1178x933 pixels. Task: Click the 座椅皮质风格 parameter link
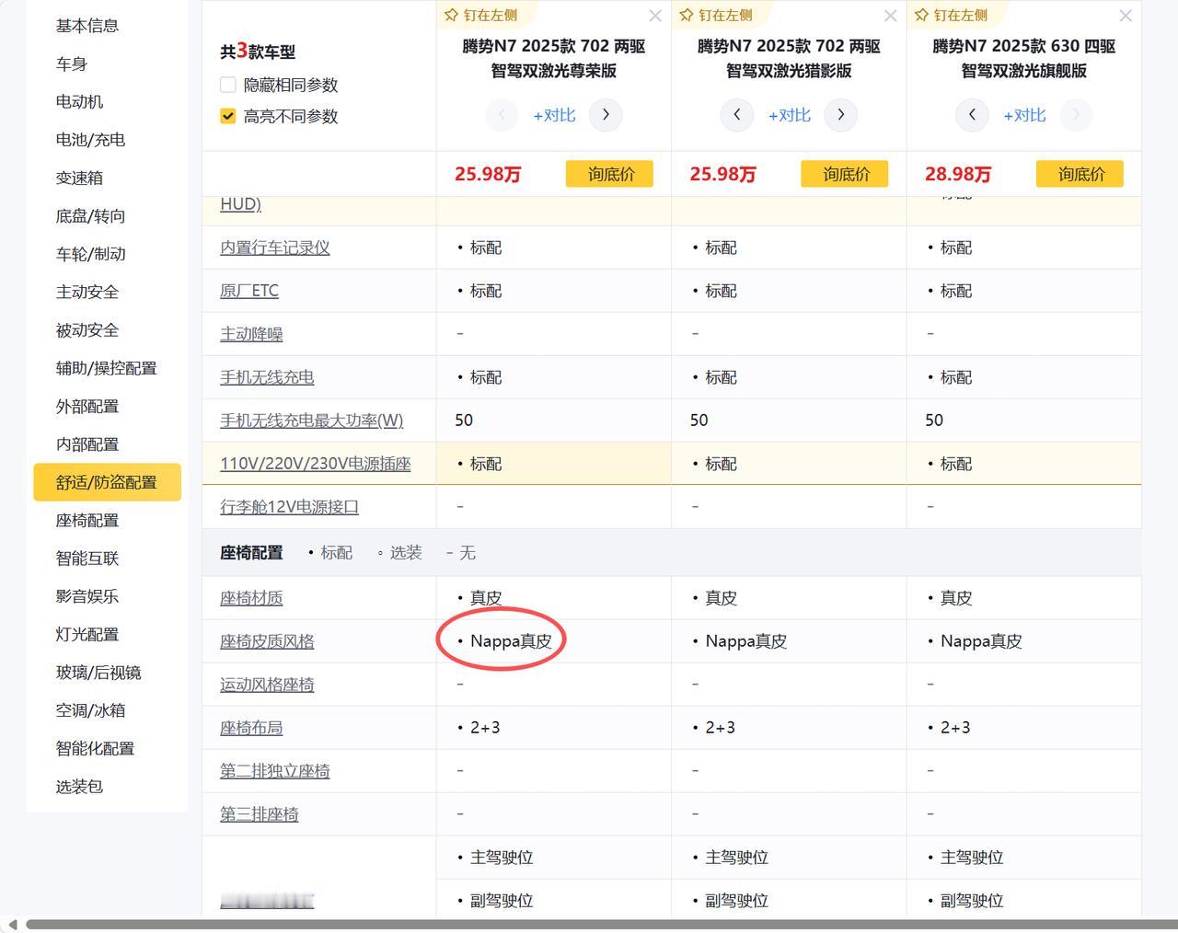click(267, 641)
